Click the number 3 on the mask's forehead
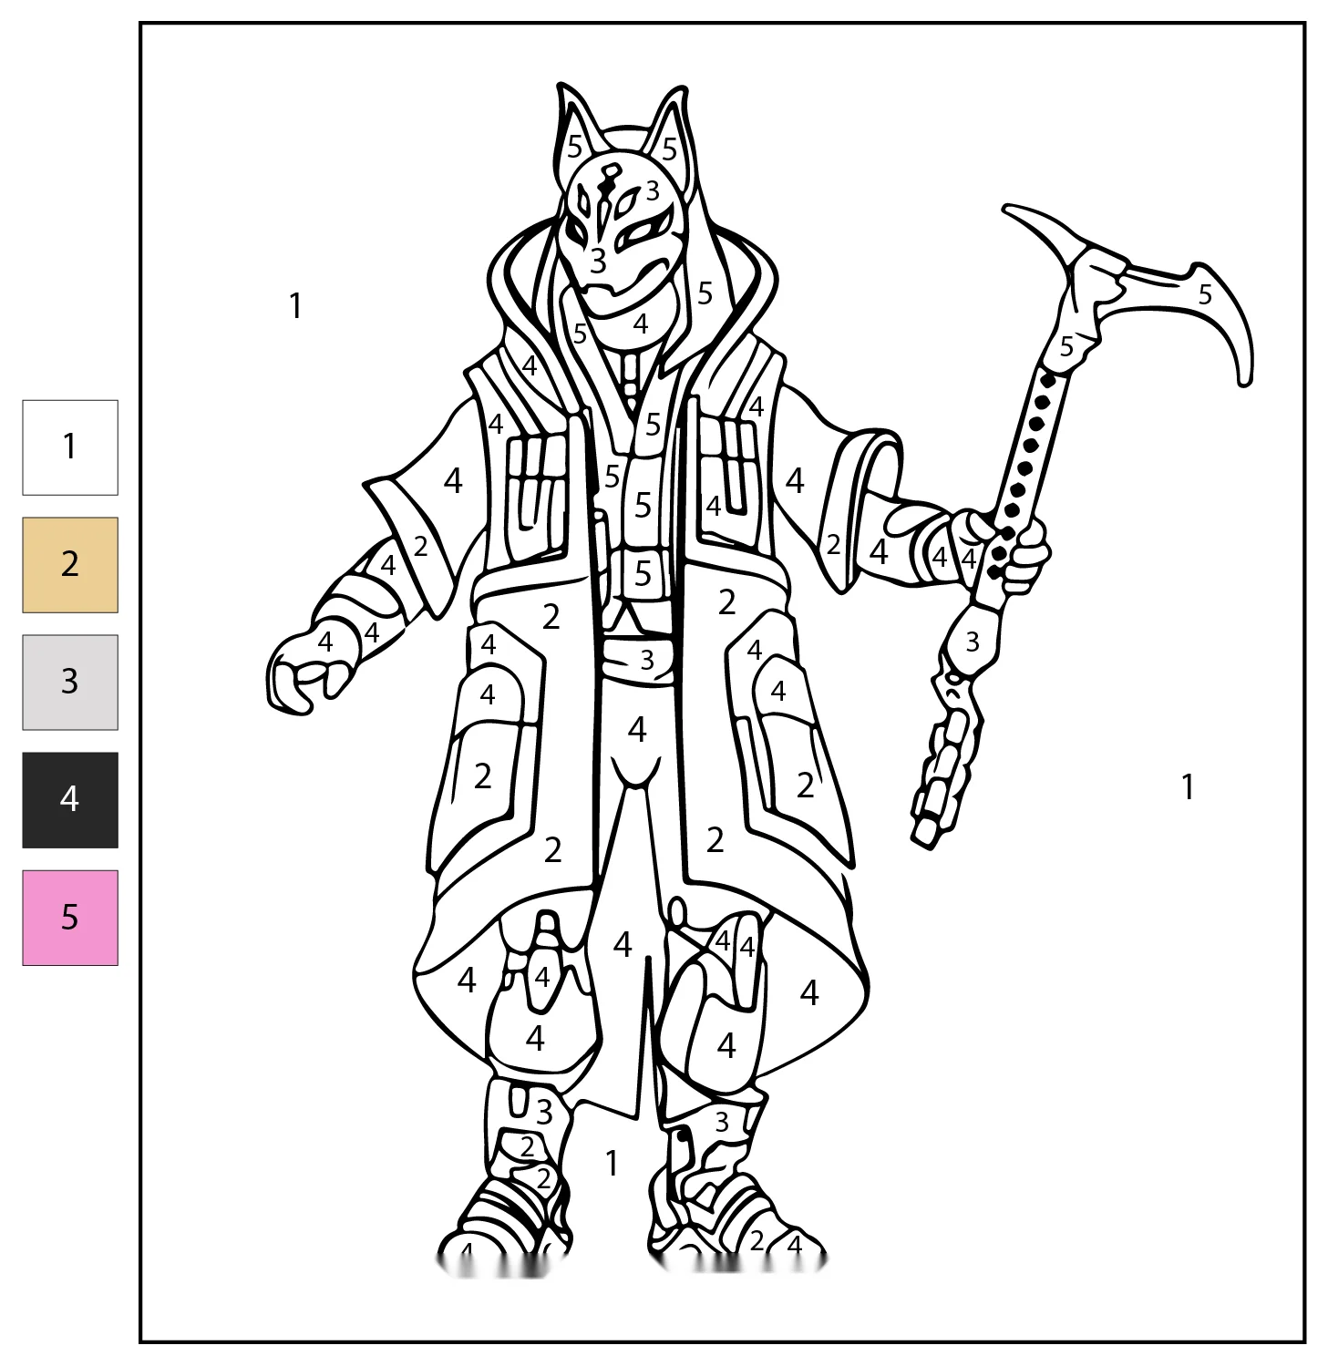The width and height of the screenshot is (1328, 1366). [x=653, y=190]
